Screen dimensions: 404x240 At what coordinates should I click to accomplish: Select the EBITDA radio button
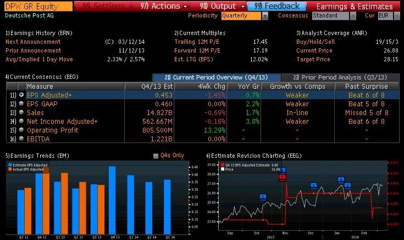pyautogui.click(x=21, y=139)
